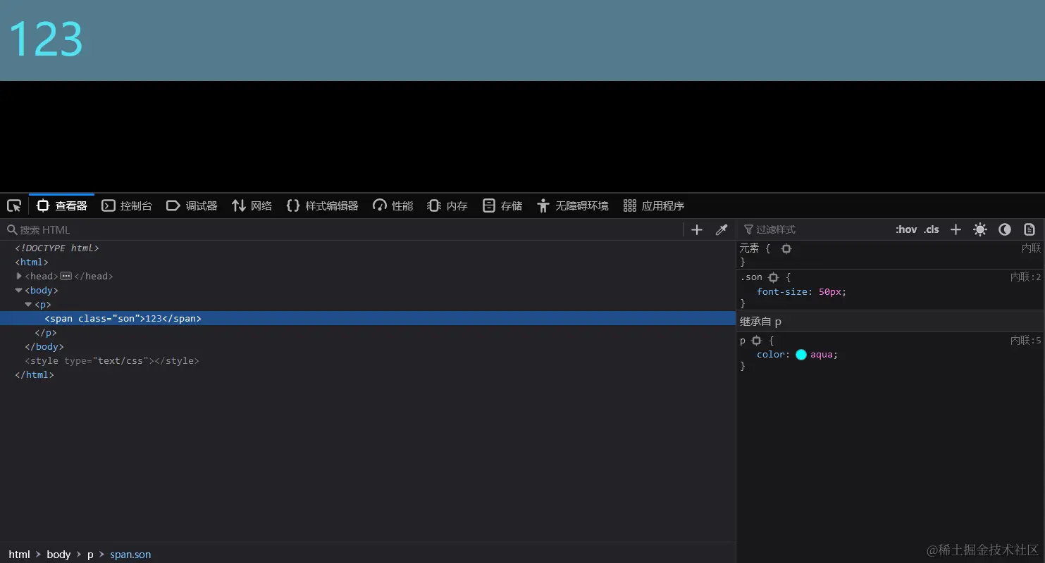Add a new node with plus icon

pos(697,230)
